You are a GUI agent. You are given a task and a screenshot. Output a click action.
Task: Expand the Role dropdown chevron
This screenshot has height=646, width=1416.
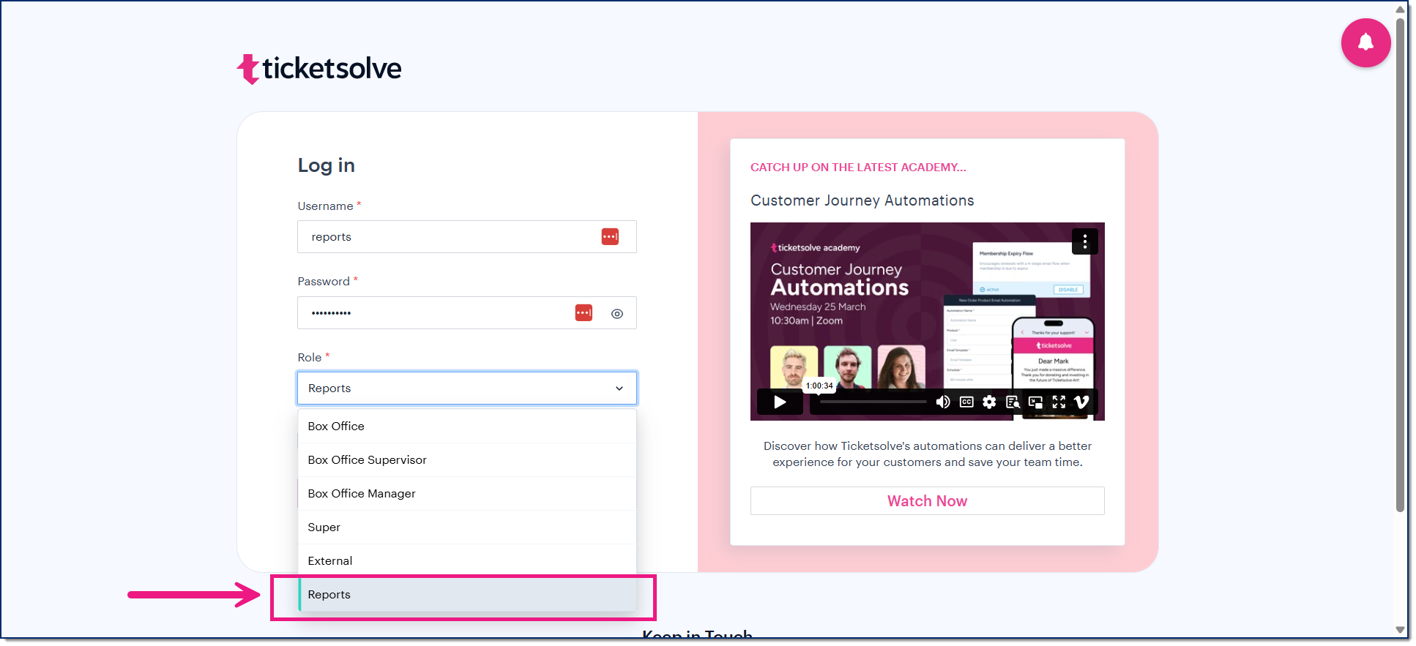coord(619,388)
